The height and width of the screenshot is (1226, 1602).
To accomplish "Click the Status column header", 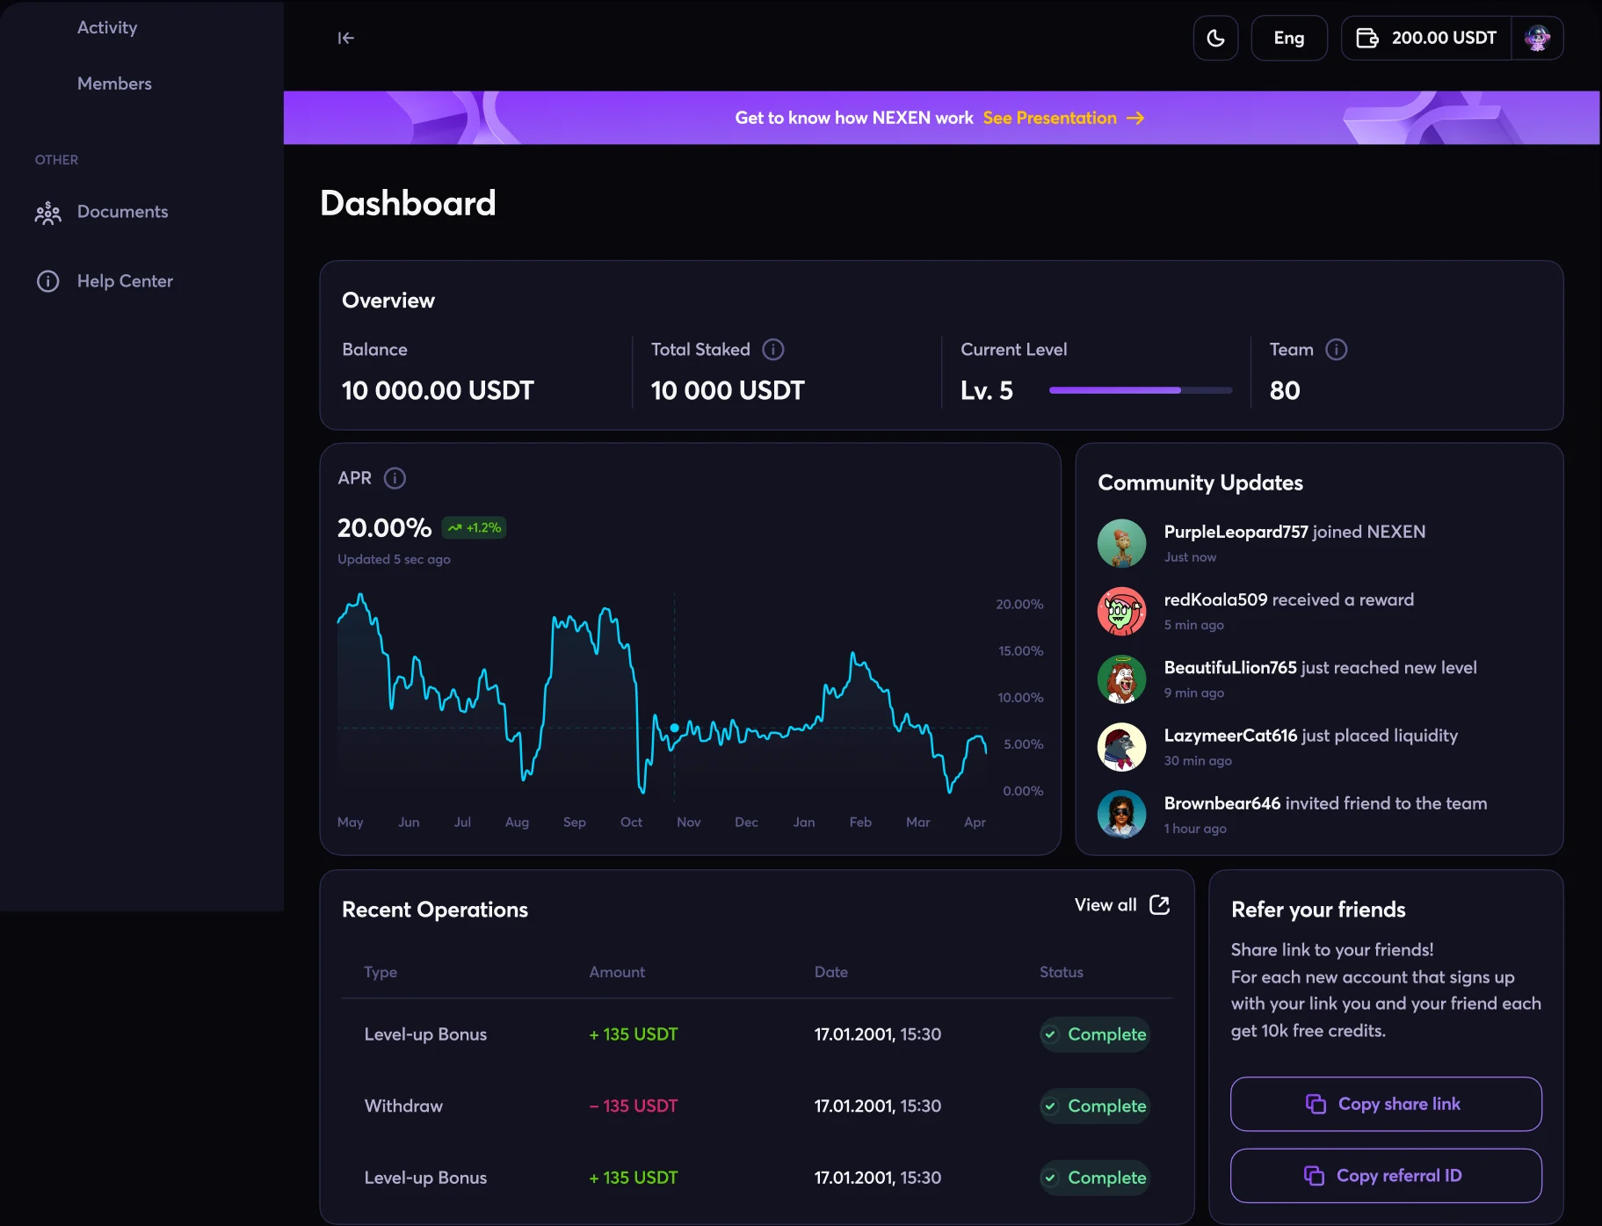I will pyautogui.click(x=1061, y=972).
